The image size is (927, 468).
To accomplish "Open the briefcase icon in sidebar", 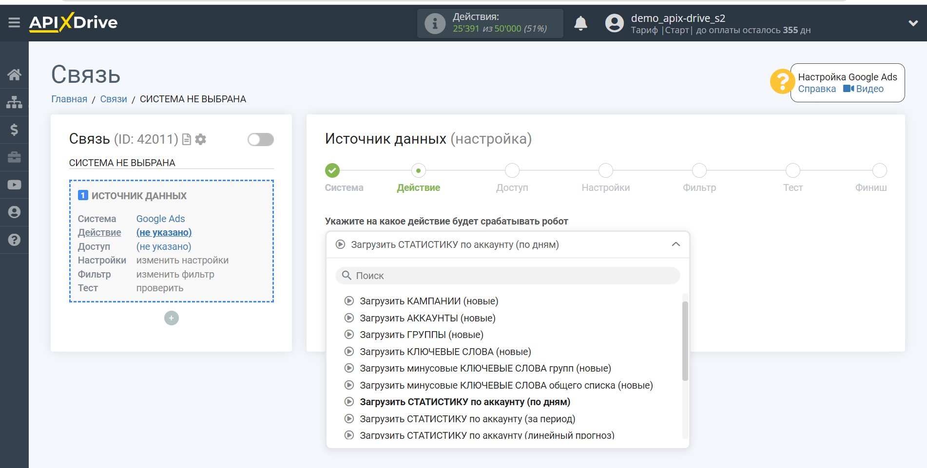I will [x=14, y=157].
